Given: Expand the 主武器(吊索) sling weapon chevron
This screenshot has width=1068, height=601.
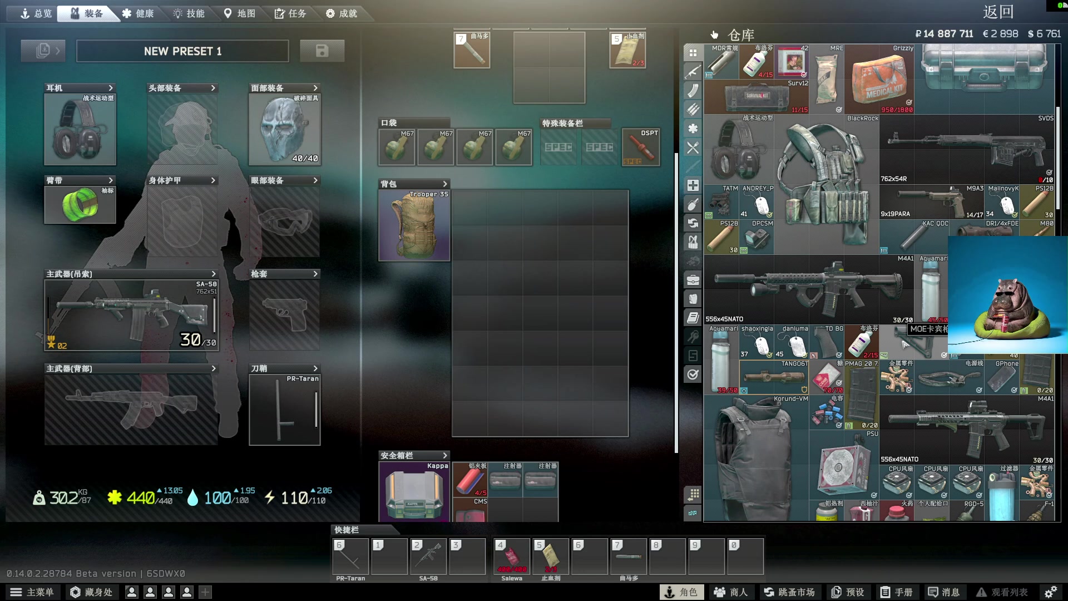Looking at the screenshot, I should coord(214,274).
